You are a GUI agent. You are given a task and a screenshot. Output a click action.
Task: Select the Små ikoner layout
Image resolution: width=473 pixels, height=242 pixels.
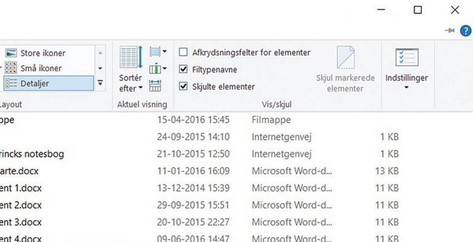click(x=41, y=68)
